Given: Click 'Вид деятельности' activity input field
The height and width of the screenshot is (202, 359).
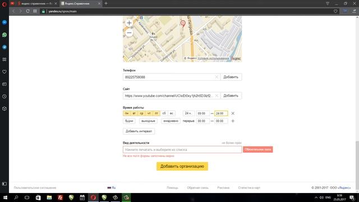Looking at the screenshot, I should pyautogui.click(x=182, y=150).
